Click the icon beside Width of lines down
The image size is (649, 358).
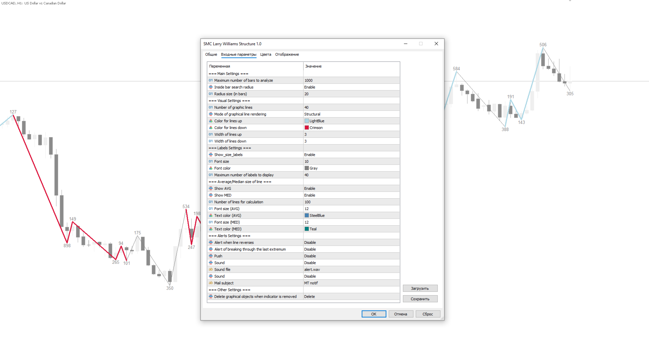(x=211, y=141)
